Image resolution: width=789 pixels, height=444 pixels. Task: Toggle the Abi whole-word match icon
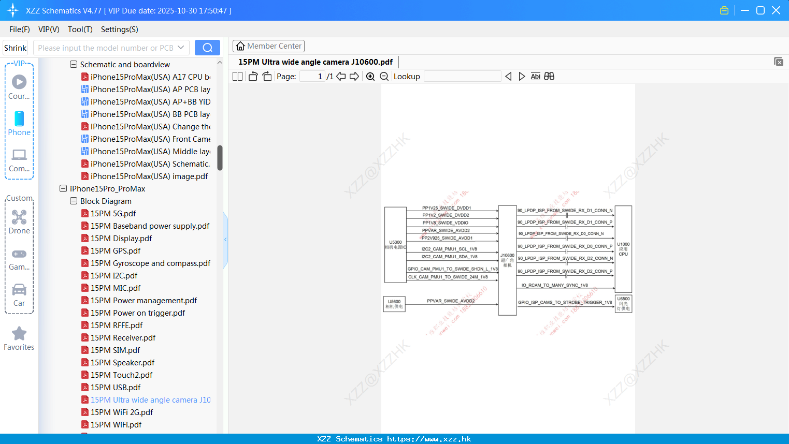click(x=536, y=77)
